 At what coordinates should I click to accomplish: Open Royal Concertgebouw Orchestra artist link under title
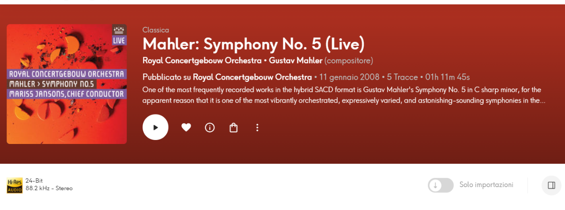click(202, 60)
